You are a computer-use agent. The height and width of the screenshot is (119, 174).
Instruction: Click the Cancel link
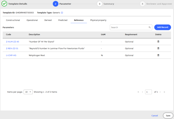point(154,115)
